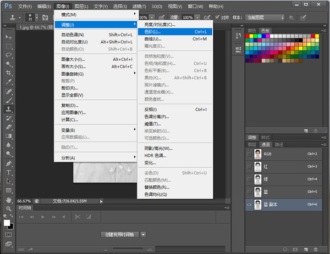330x254 pixels.
Task: Select the Rectangular Marquee tool
Action: pos(9,46)
